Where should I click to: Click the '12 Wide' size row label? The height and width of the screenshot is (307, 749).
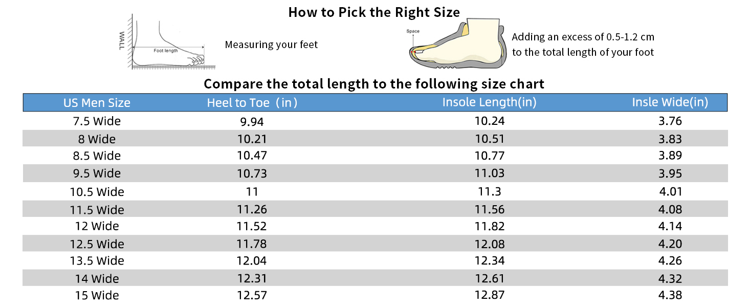coord(97,226)
